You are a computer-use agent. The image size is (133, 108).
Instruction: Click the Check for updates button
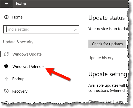[107, 44]
